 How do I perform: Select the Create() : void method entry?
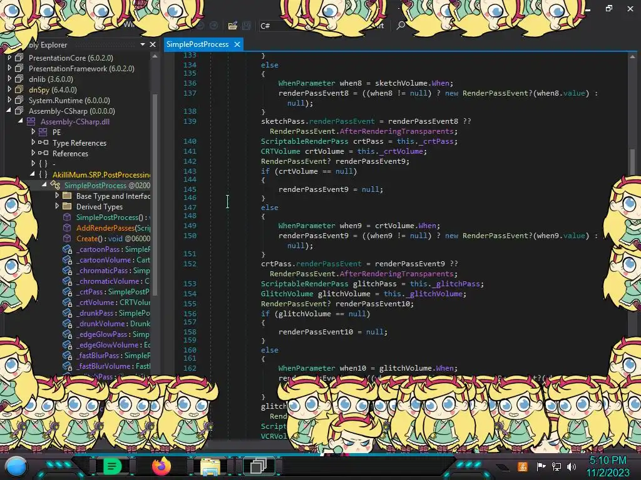pos(113,238)
